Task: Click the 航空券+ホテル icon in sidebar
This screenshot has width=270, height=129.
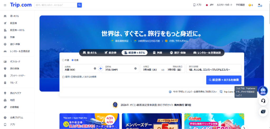Action: [5, 30]
